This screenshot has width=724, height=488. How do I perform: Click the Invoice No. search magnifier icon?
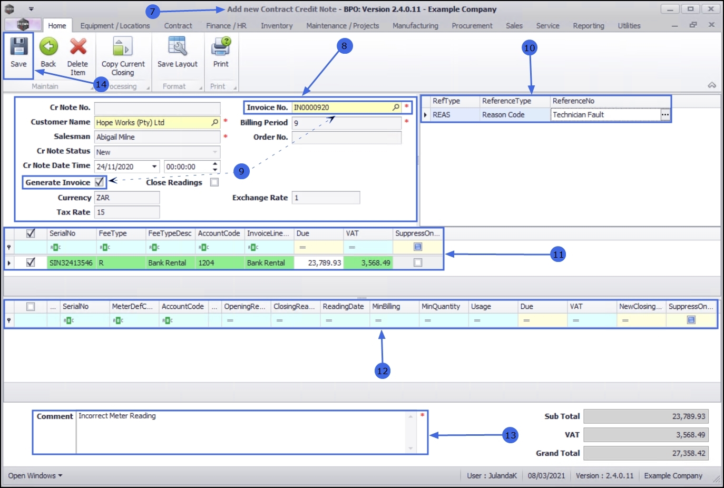[396, 107]
